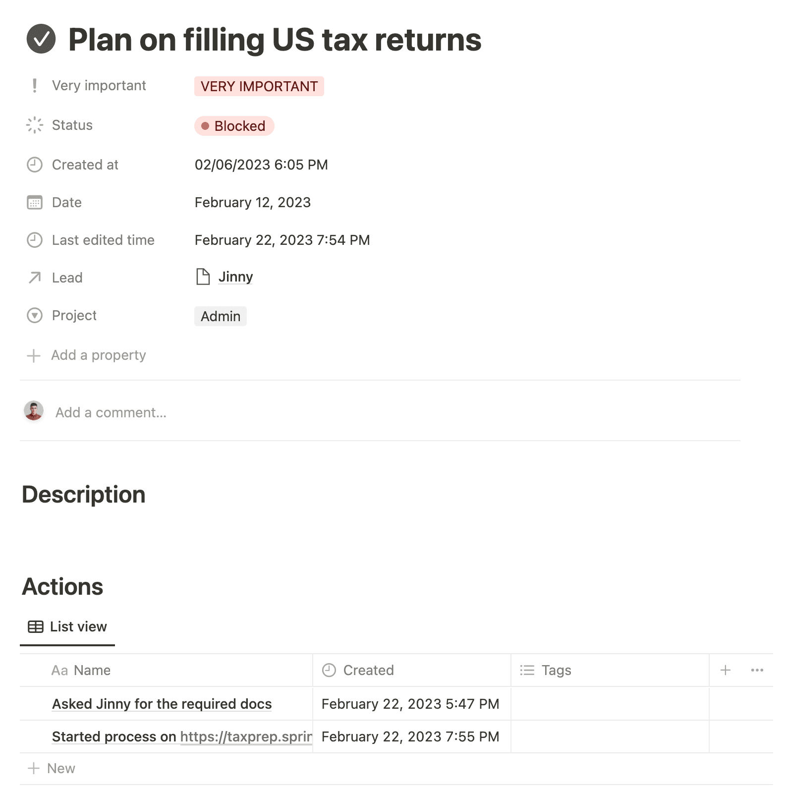Open the three-dots table options menu
Screen dimensions: 786x792
[x=757, y=670]
